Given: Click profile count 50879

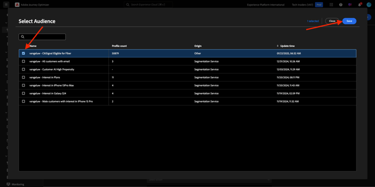Looking at the screenshot, I should 115,53.
